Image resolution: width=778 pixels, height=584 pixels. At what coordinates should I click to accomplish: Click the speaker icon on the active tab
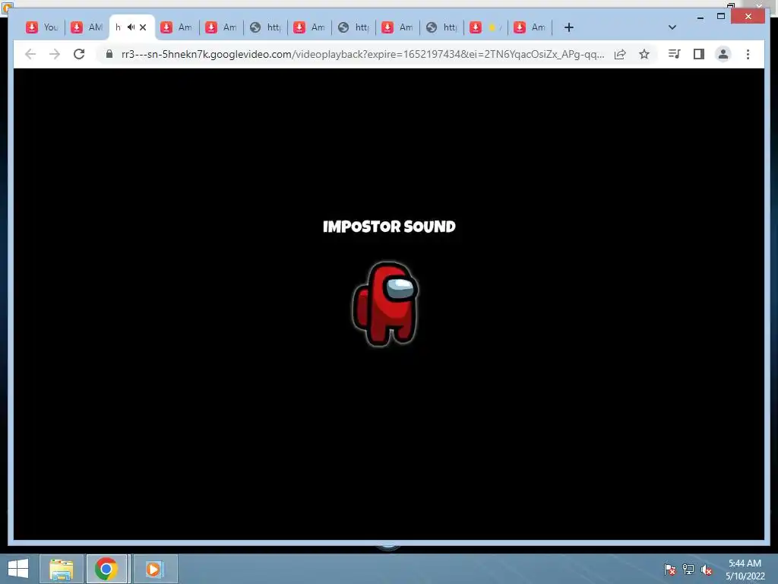pos(131,27)
